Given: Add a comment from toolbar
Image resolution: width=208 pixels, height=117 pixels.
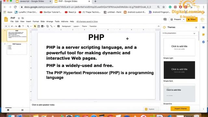Looking at the screenshot, I should click(x=58, y=26).
